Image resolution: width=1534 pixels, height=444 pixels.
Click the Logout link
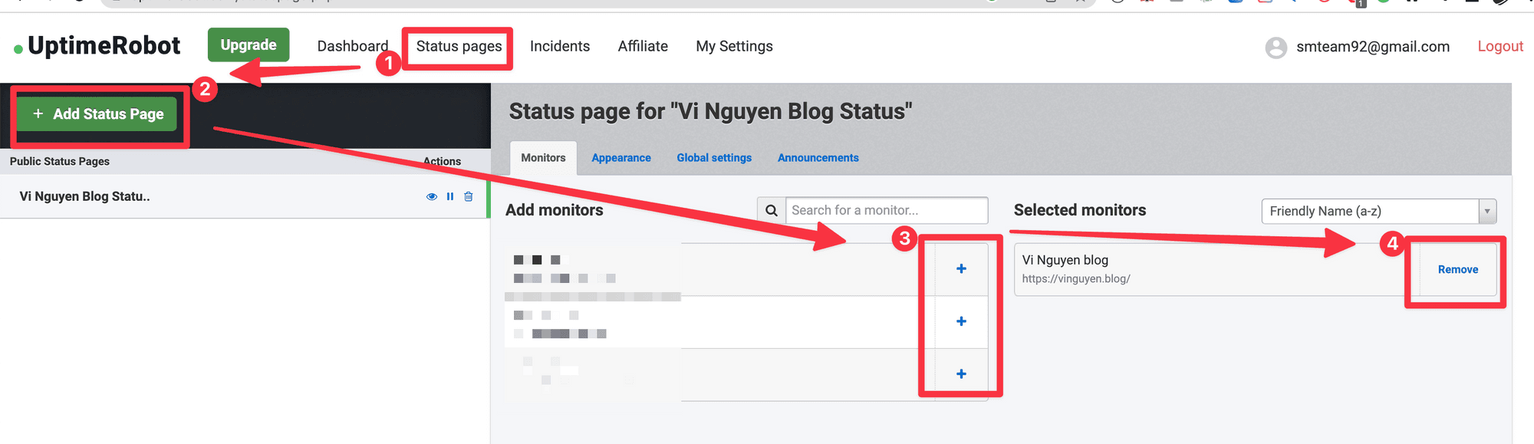click(1499, 47)
